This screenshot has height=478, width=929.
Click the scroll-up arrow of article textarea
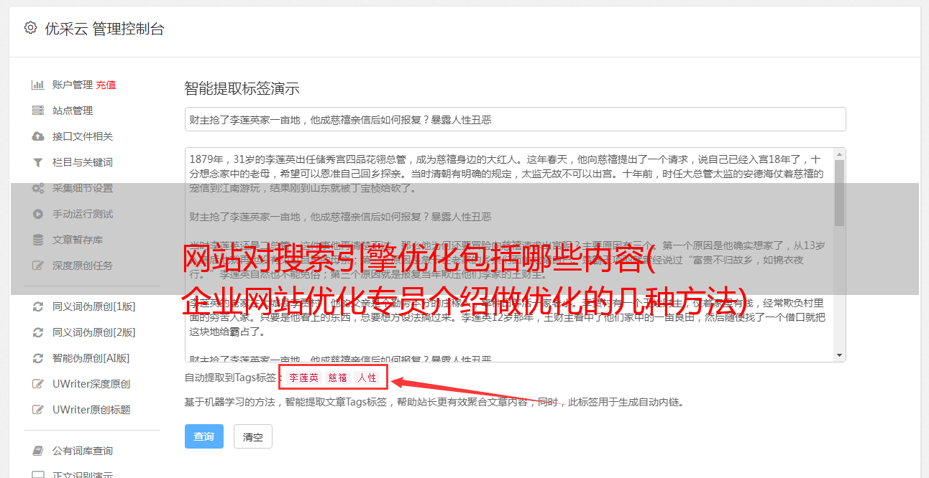(x=840, y=154)
